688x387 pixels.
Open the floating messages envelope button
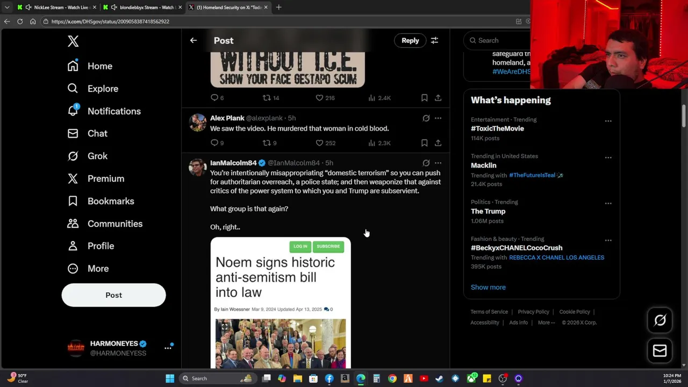pos(660,350)
